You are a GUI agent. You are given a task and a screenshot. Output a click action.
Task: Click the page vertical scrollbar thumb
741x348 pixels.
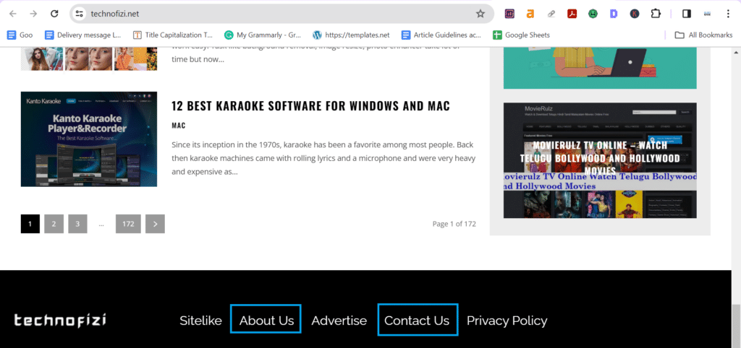(x=736, y=326)
